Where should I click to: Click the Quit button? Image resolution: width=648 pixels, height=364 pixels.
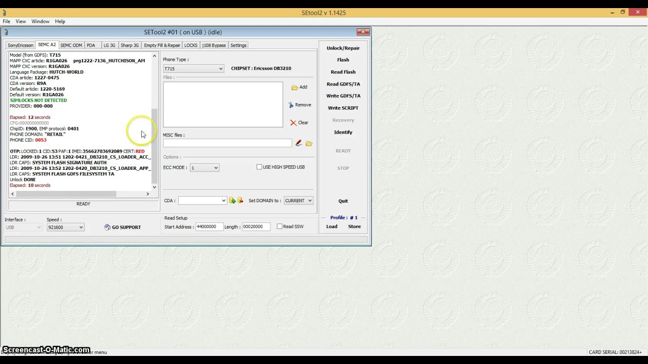coord(343,201)
